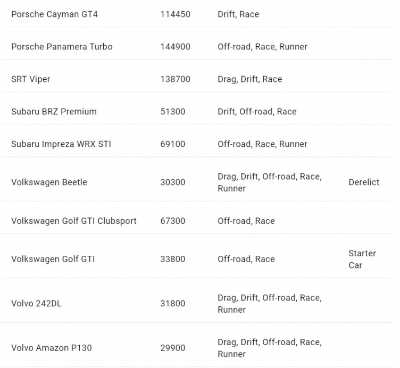Click the Porsche Panamera Turbo price 144900
The image size is (400, 368).
(x=175, y=47)
